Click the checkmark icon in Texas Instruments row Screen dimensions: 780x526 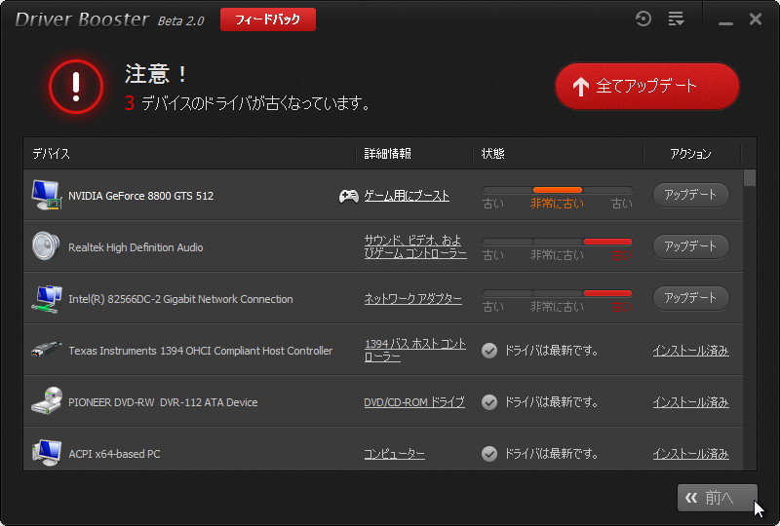[x=489, y=351]
